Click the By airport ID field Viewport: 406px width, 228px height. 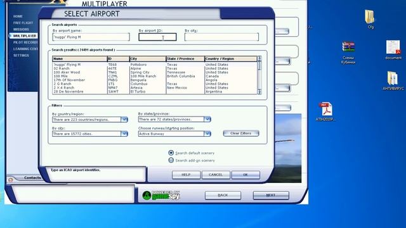pos(157,37)
